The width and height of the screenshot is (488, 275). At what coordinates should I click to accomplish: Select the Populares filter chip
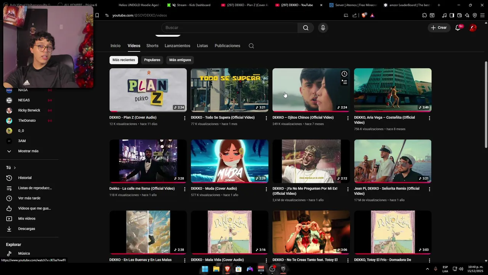[x=152, y=60]
